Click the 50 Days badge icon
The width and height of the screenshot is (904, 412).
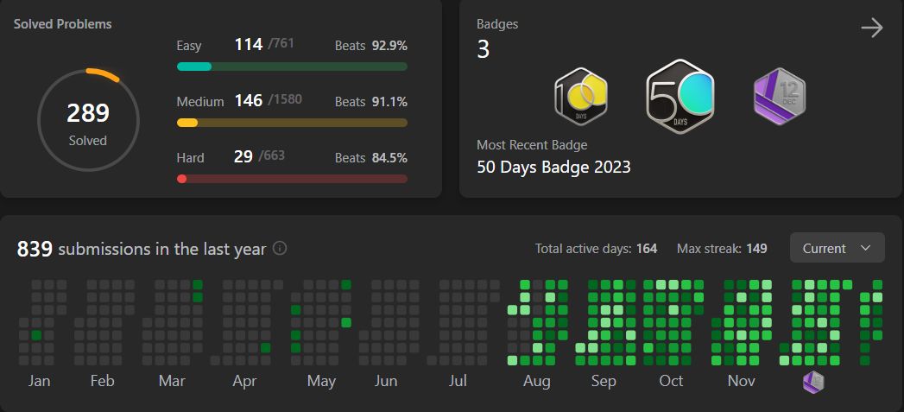point(681,96)
